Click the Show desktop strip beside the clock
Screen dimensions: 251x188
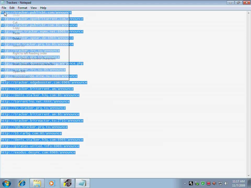coord(249,183)
